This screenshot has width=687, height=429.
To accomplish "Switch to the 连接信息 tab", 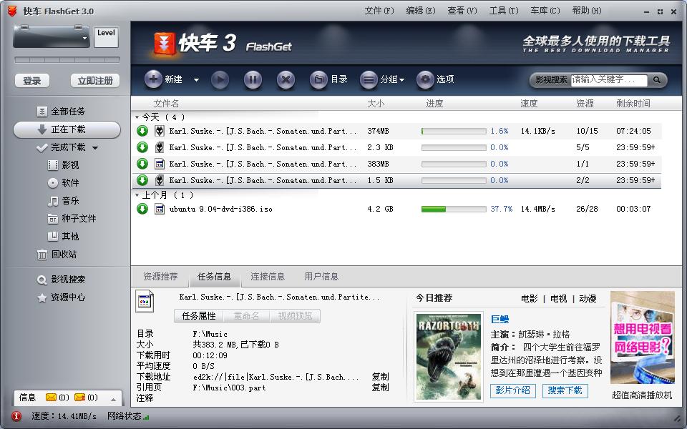I will click(268, 277).
